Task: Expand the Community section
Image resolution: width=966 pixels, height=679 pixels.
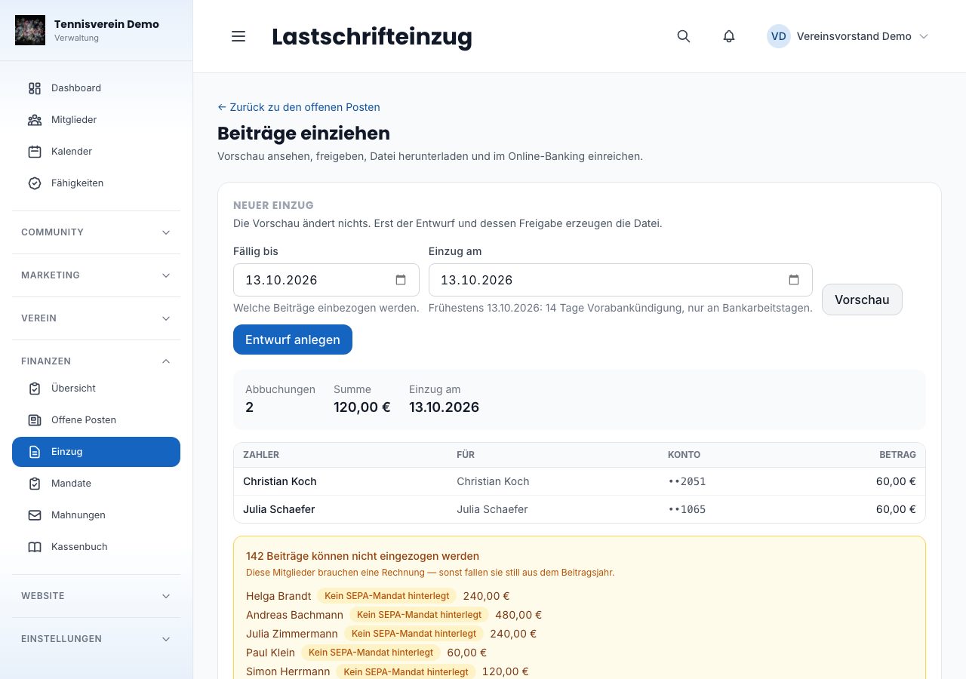Action: (x=96, y=232)
